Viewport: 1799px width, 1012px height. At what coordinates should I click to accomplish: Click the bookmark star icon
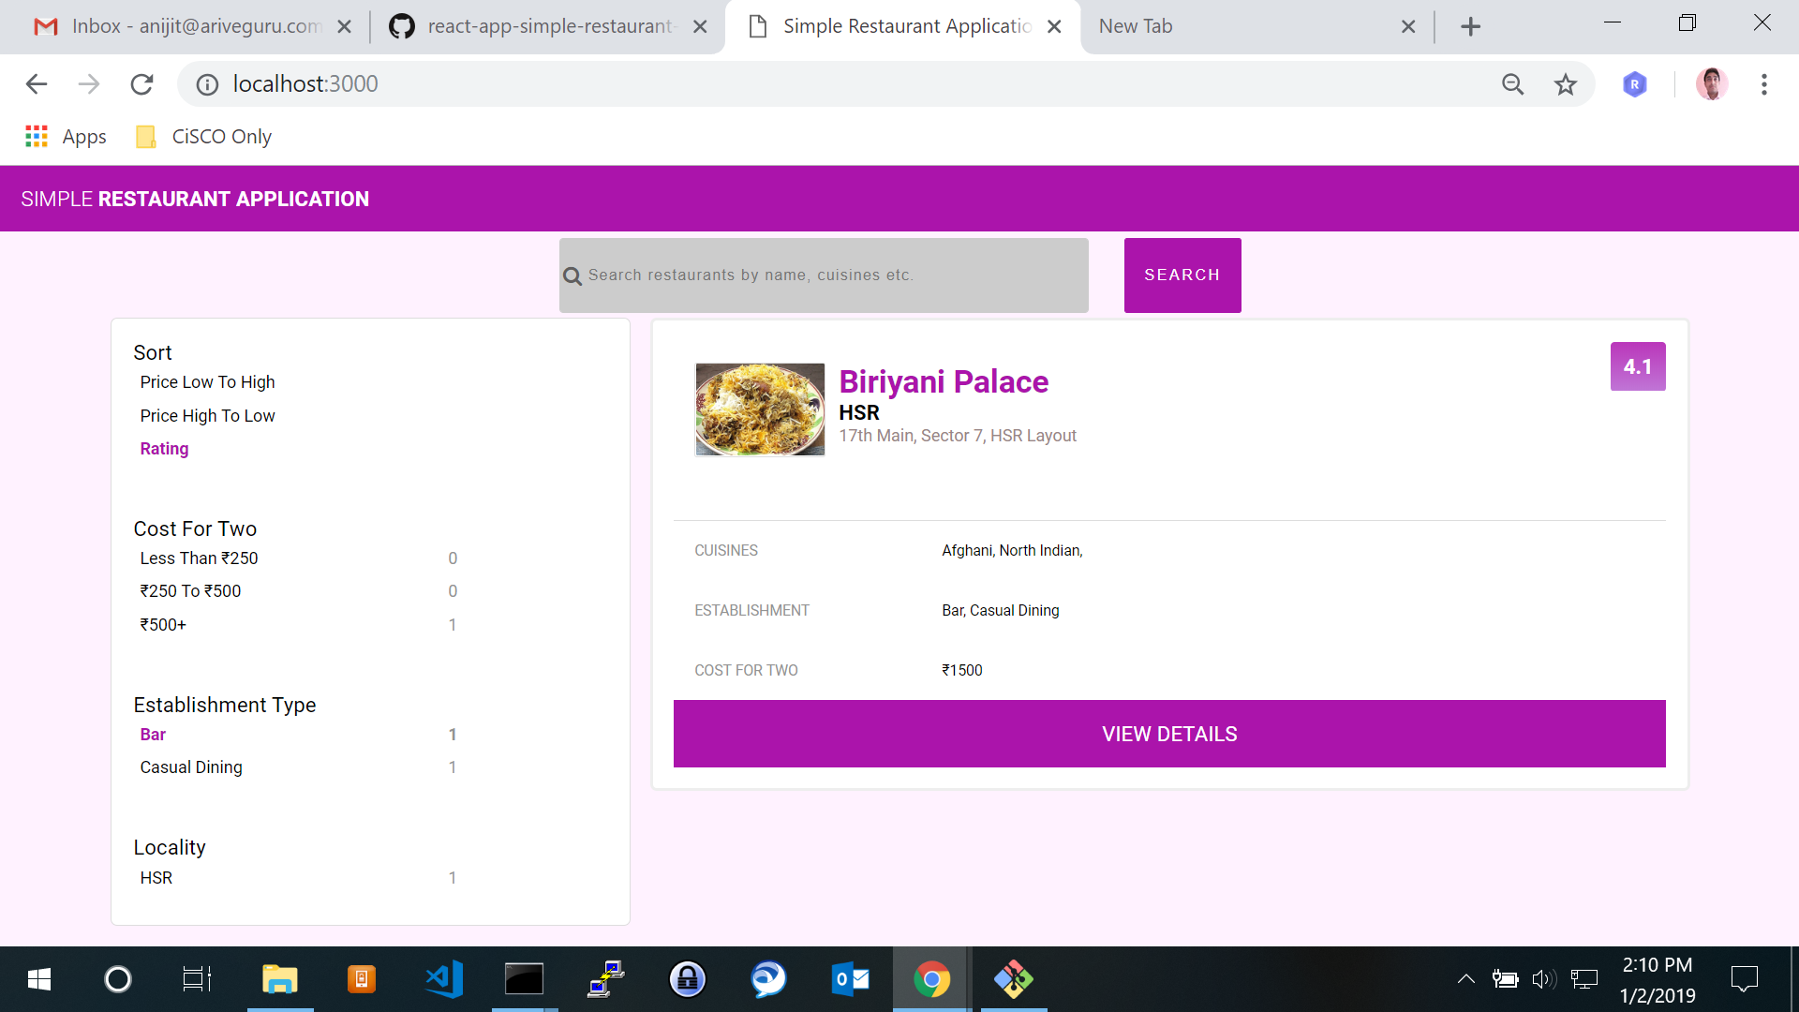pos(1565,84)
